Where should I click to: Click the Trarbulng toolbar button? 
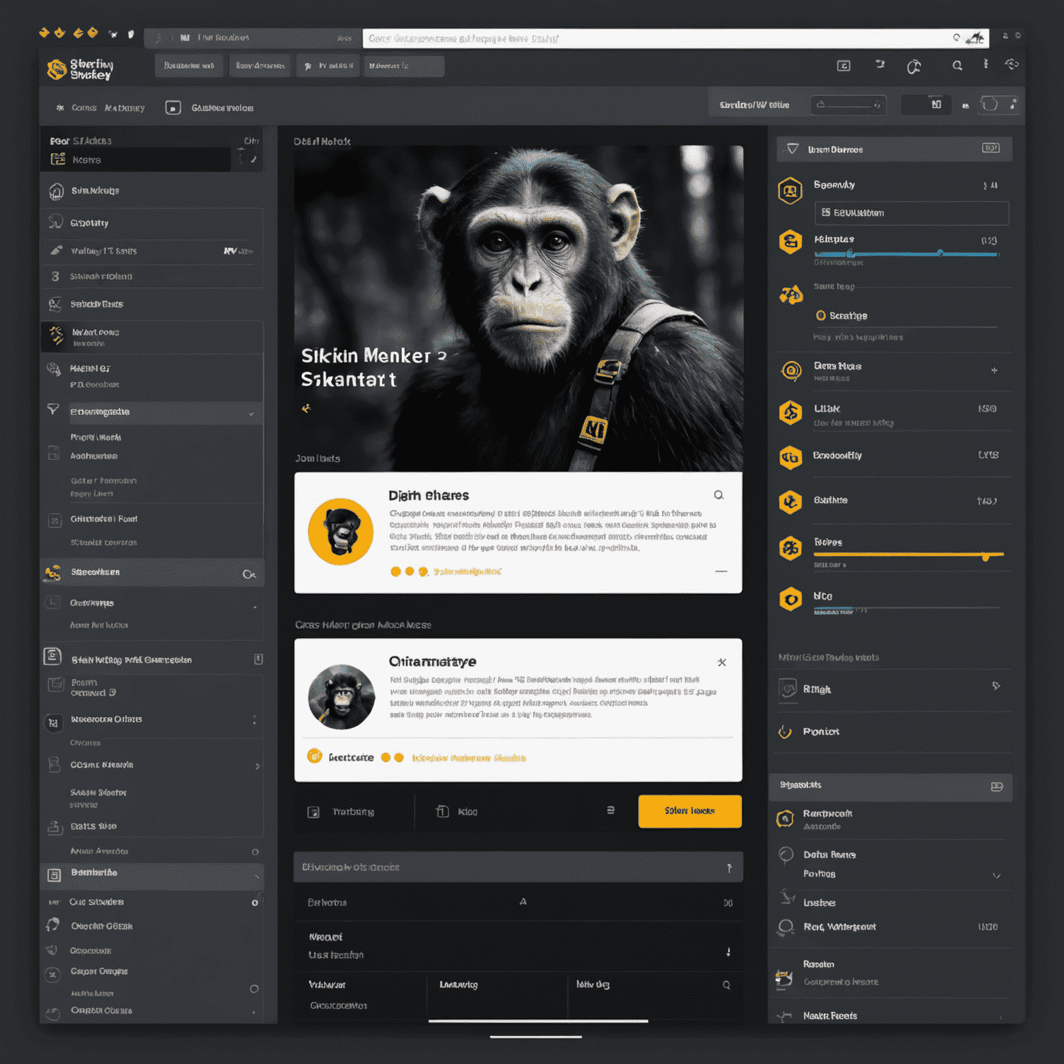pyautogui.click(x=353, y=812)
